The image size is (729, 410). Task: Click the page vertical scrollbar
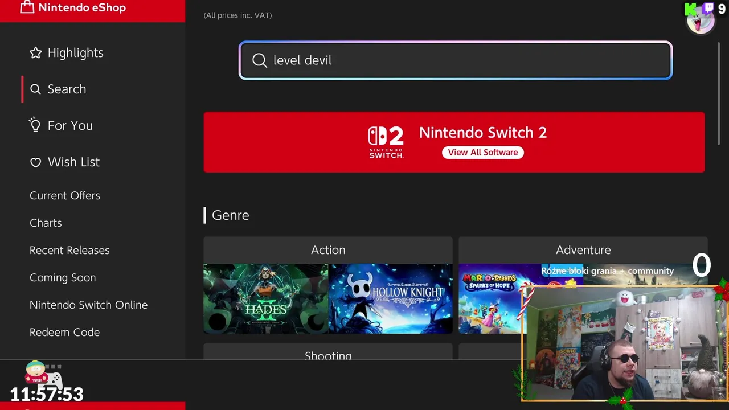[719, 94]
